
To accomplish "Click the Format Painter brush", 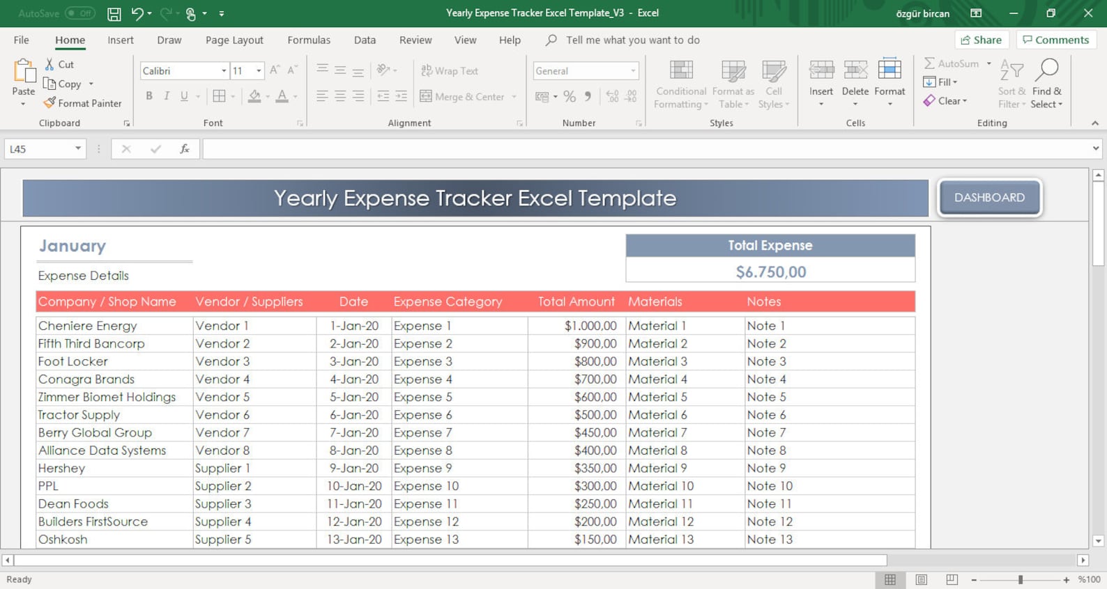I will coord(82,103).
